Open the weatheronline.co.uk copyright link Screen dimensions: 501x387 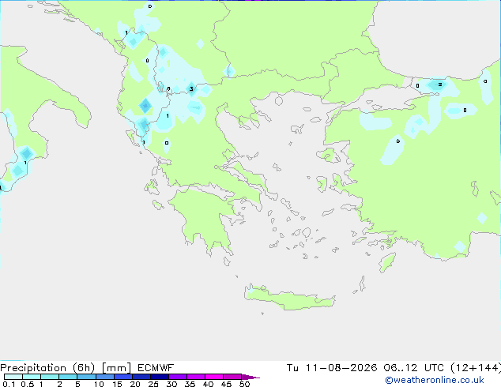(x=435, y=380)
